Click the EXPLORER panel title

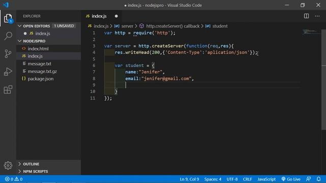[x=32, y=16]
